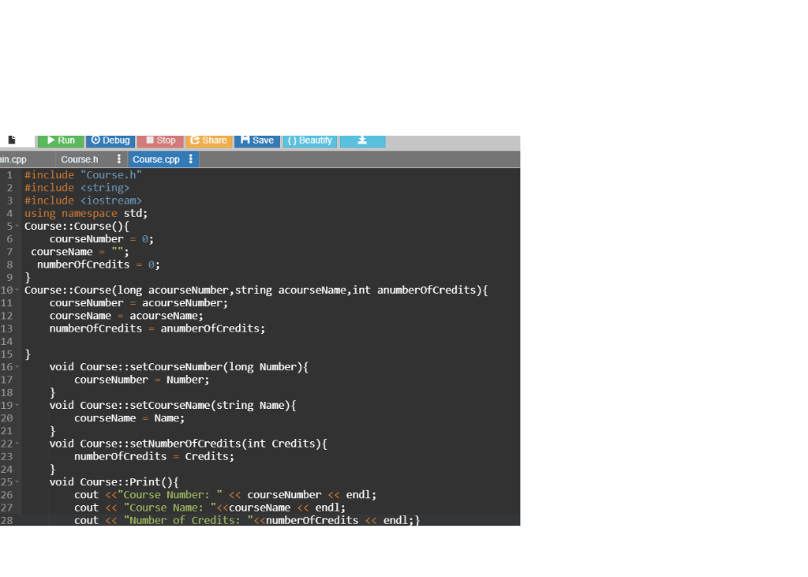Download the code with the download icon

click(x=362, y=141)
